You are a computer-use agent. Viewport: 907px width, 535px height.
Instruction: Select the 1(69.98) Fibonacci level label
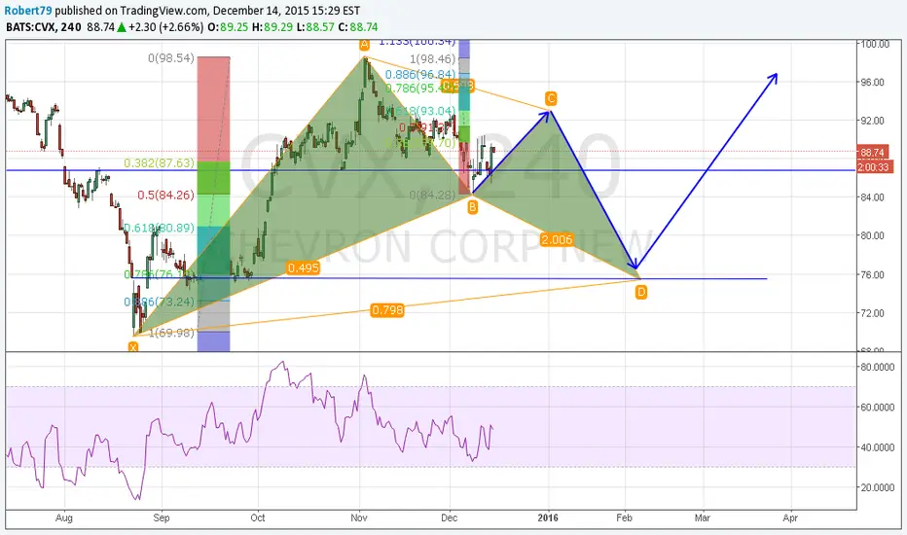pos(171,333)
